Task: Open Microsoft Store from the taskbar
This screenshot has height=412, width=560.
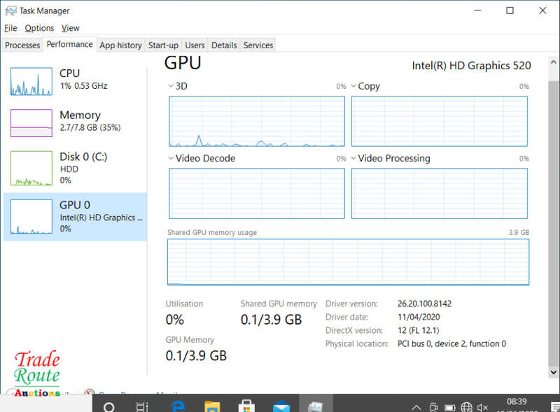Action: click(246, 406)
